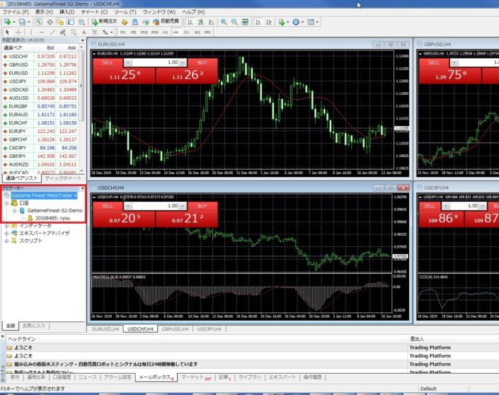Switch to the ティックチャート tab
This screenshot has height=395, width=499.
click(63, 178)
